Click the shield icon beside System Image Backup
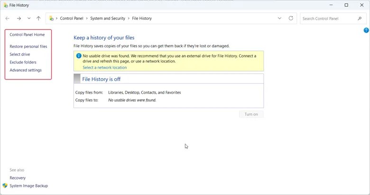The width and height of the screenshot is (370, 195). (x=5, y=186)
